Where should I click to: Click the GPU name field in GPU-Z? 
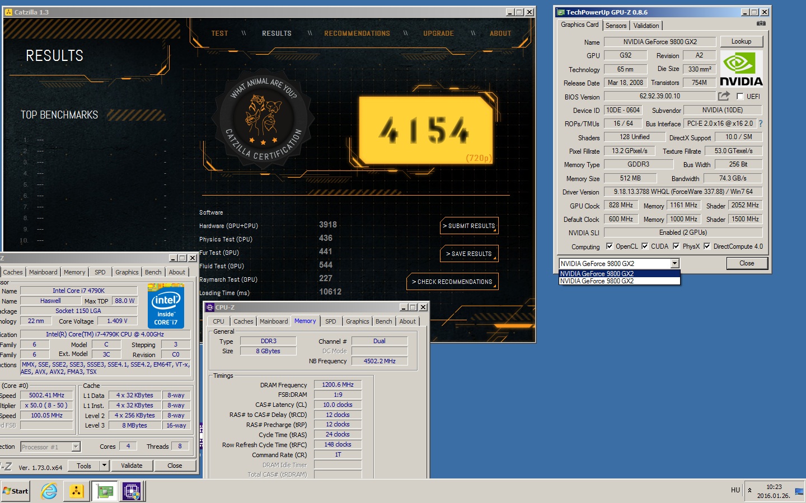(660, 41)
